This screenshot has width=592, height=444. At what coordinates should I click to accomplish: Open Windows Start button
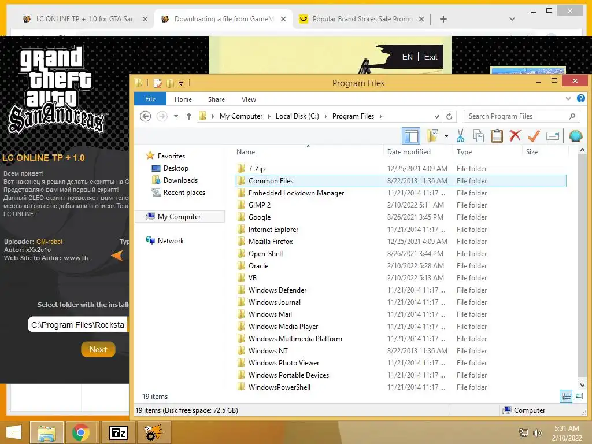[x=14, y=432]
